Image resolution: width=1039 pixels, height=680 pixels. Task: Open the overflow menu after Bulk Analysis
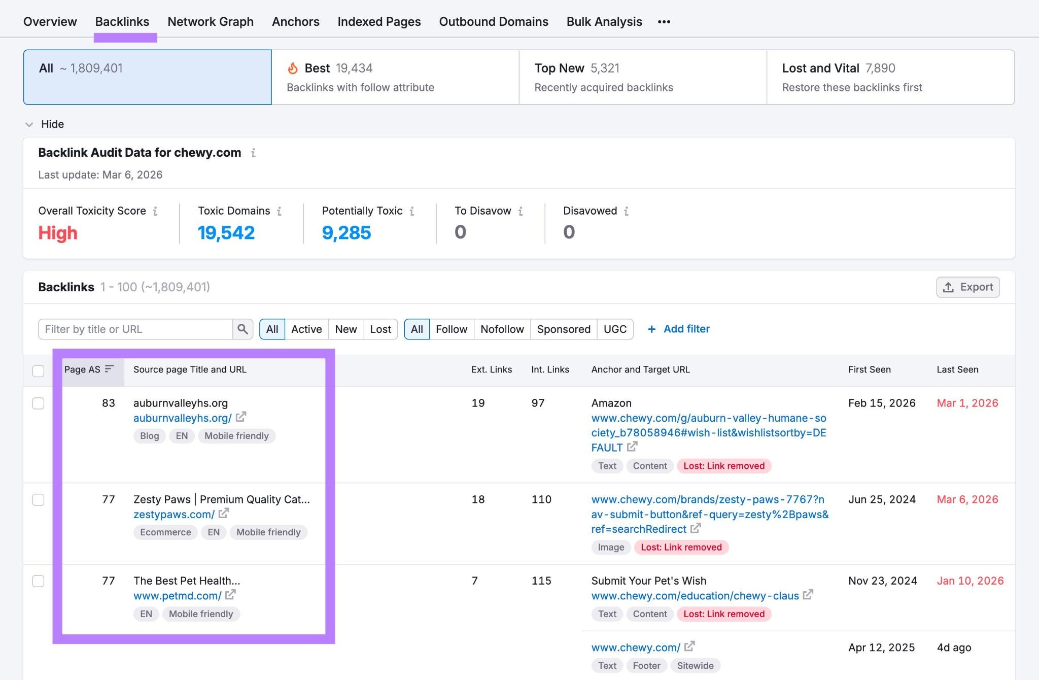tap(664, 21)
